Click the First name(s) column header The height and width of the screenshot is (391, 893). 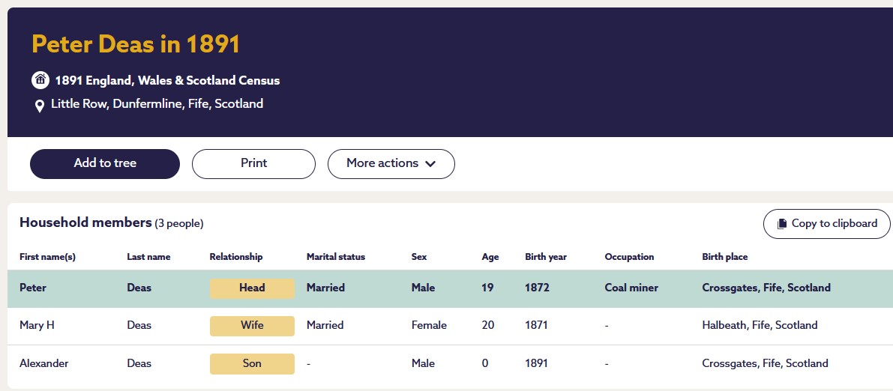point(47,257)
